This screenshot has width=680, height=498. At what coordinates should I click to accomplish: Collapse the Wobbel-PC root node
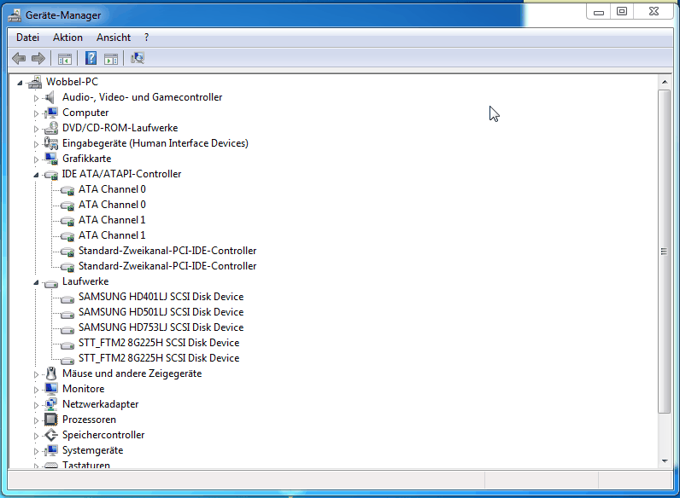tap(20, 82)
